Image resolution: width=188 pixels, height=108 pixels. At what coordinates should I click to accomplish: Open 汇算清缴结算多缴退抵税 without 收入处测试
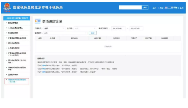(17, 38)
